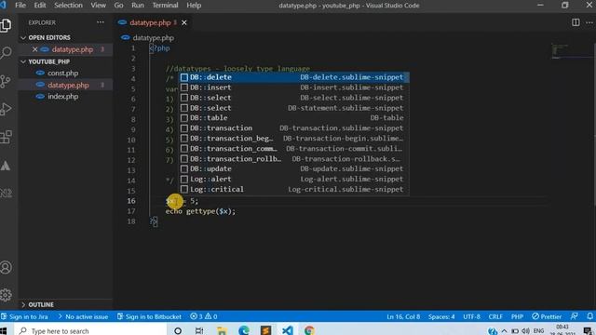This screenshot has width=596, height=335.
Task: Open the Terminal menu
Action: 165,6
